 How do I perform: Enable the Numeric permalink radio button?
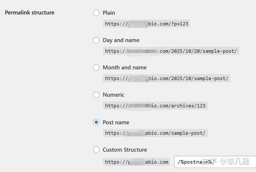click(x=96, y=95)
